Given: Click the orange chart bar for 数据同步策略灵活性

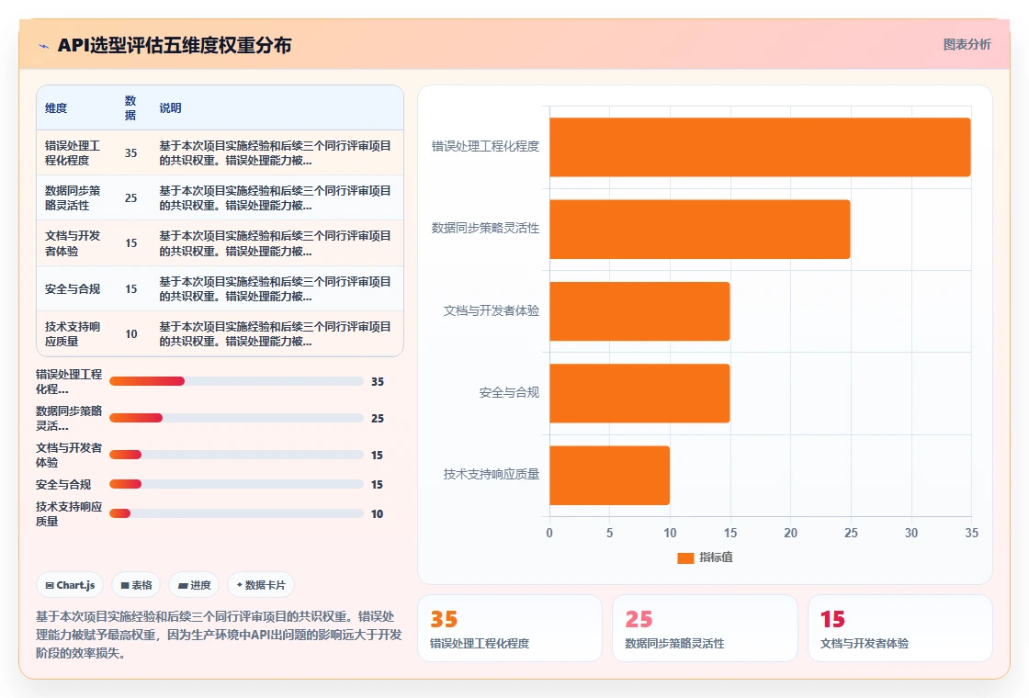Looking at the screenshot, I should (x=699, y=229).
